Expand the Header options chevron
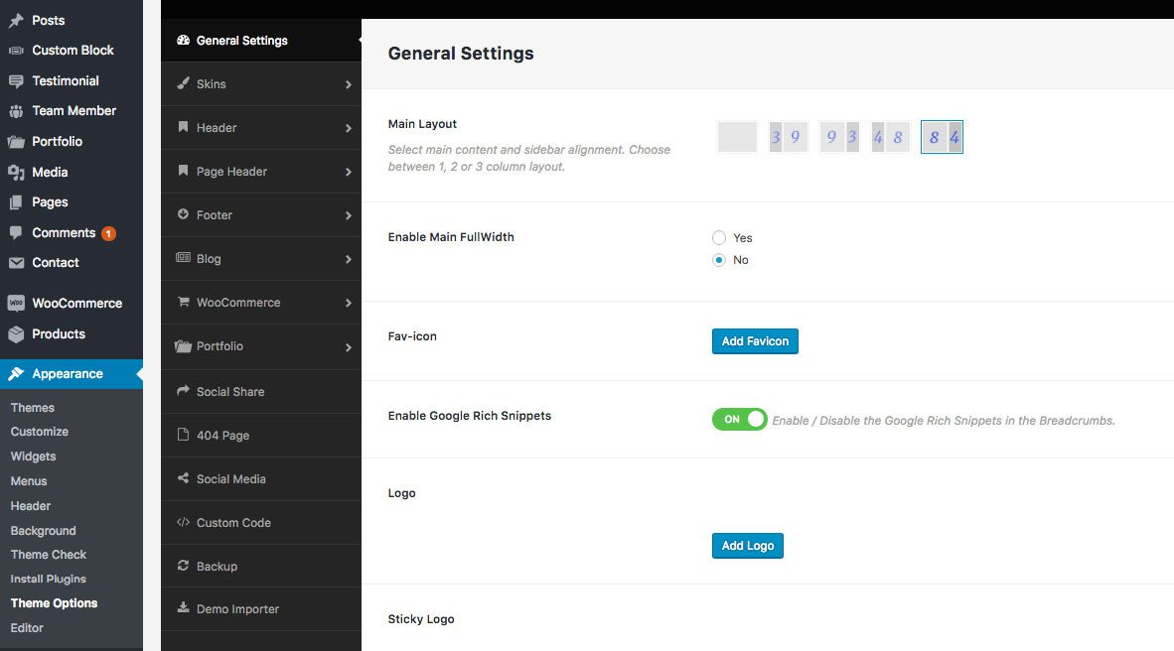Image resolution: width=1174 pixels, height=651 pixels. (349, 129)
